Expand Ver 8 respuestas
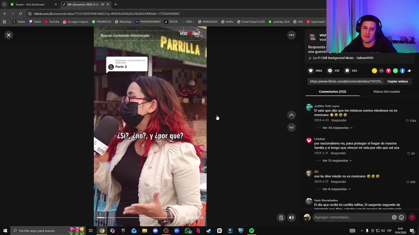This screenshot has height=235, width=419. [337, 189]
